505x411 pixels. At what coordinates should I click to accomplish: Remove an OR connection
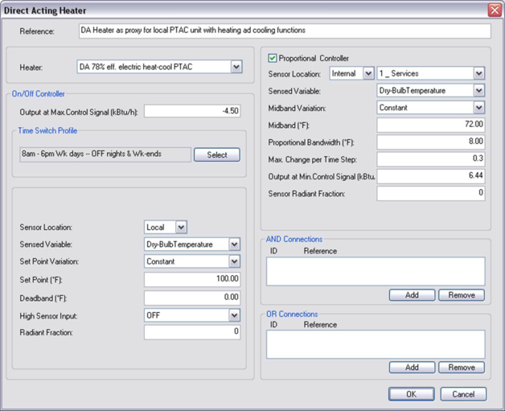(x=462, y=368)
